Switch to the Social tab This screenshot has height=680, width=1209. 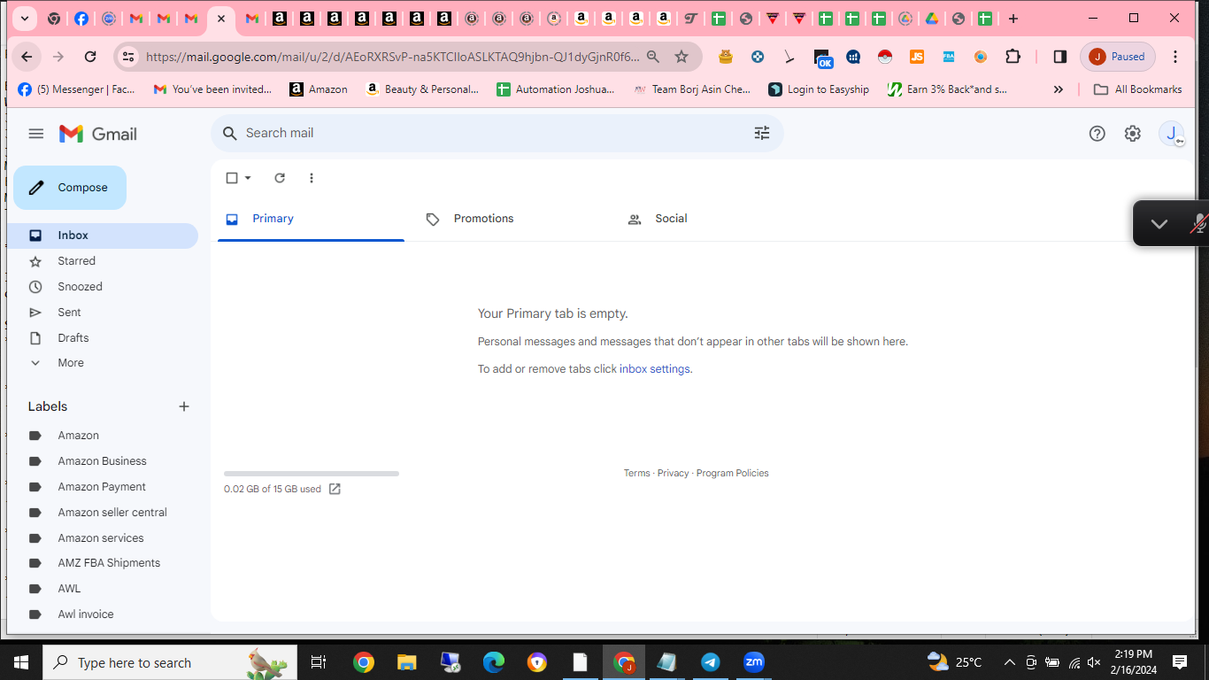coord(713,219)
